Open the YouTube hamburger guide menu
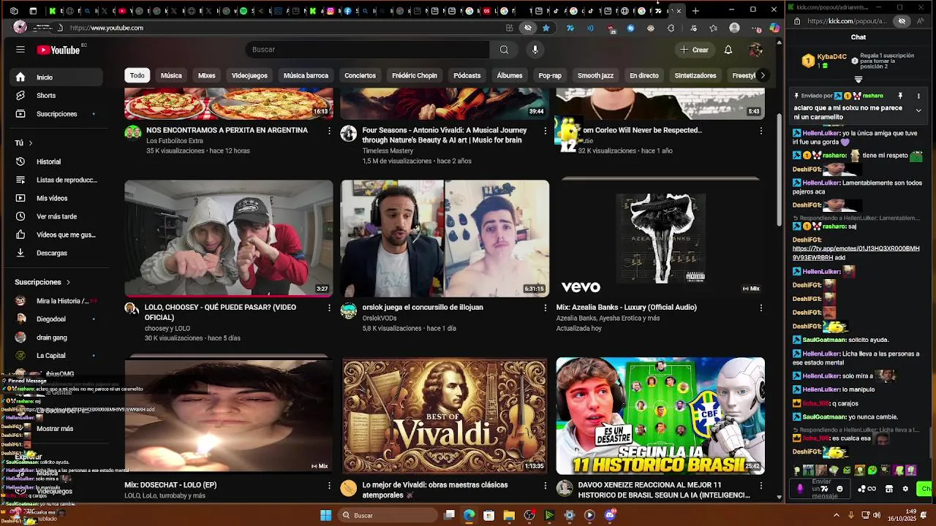This screenshot has height=526, width=936. [x=20, y=50]
